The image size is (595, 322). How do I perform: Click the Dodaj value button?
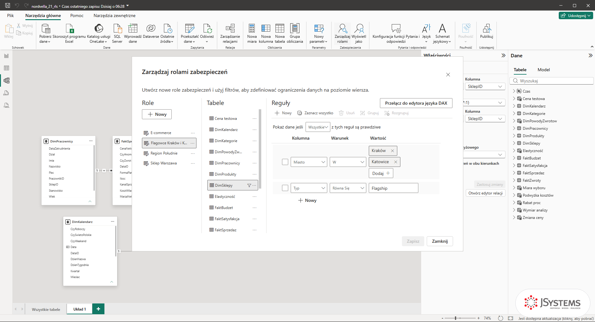[381, 173]
